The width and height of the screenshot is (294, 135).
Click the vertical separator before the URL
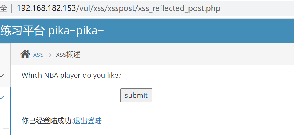tap(12, 8)
